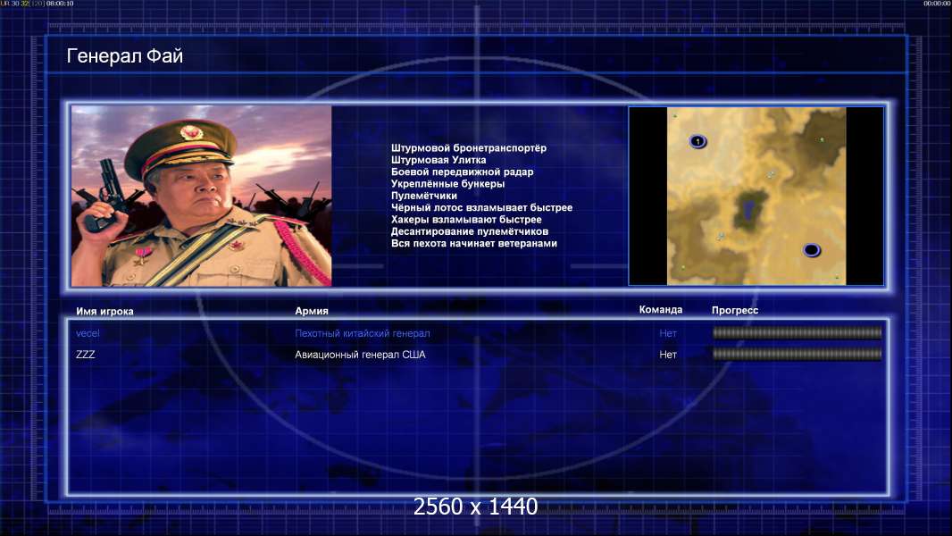Click the loading progress bar for ZZZ
Viewport: 952px width, 536px height.
click(x=797, y=354)
